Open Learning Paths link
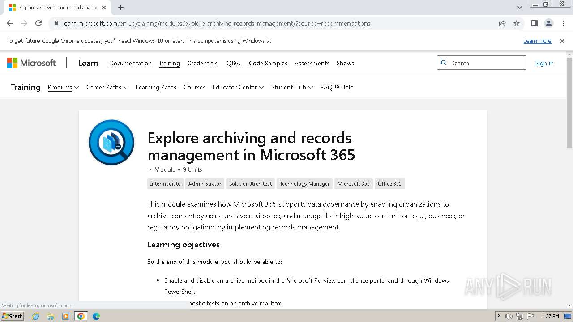 click(x=156, y=87)
